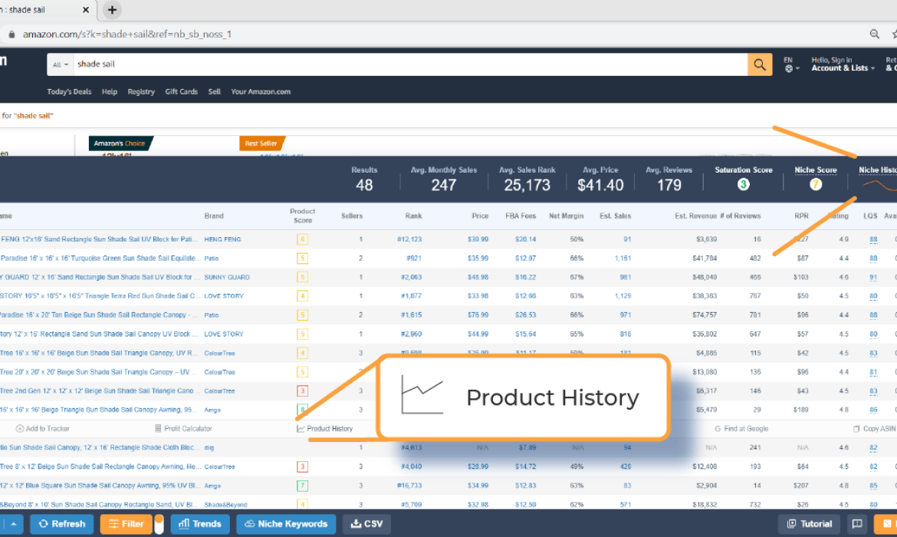Open the Registry page
This screenshot has width=897, height=537.
pyautogui.click(x=141, y=91)
